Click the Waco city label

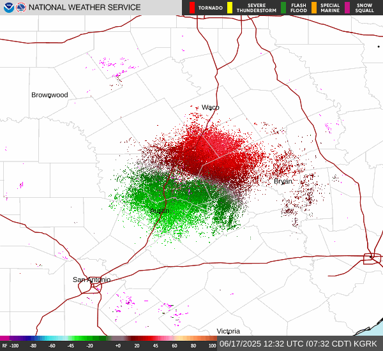[x=210, y=107]
